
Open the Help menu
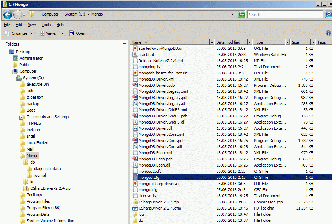pos(60,25)
